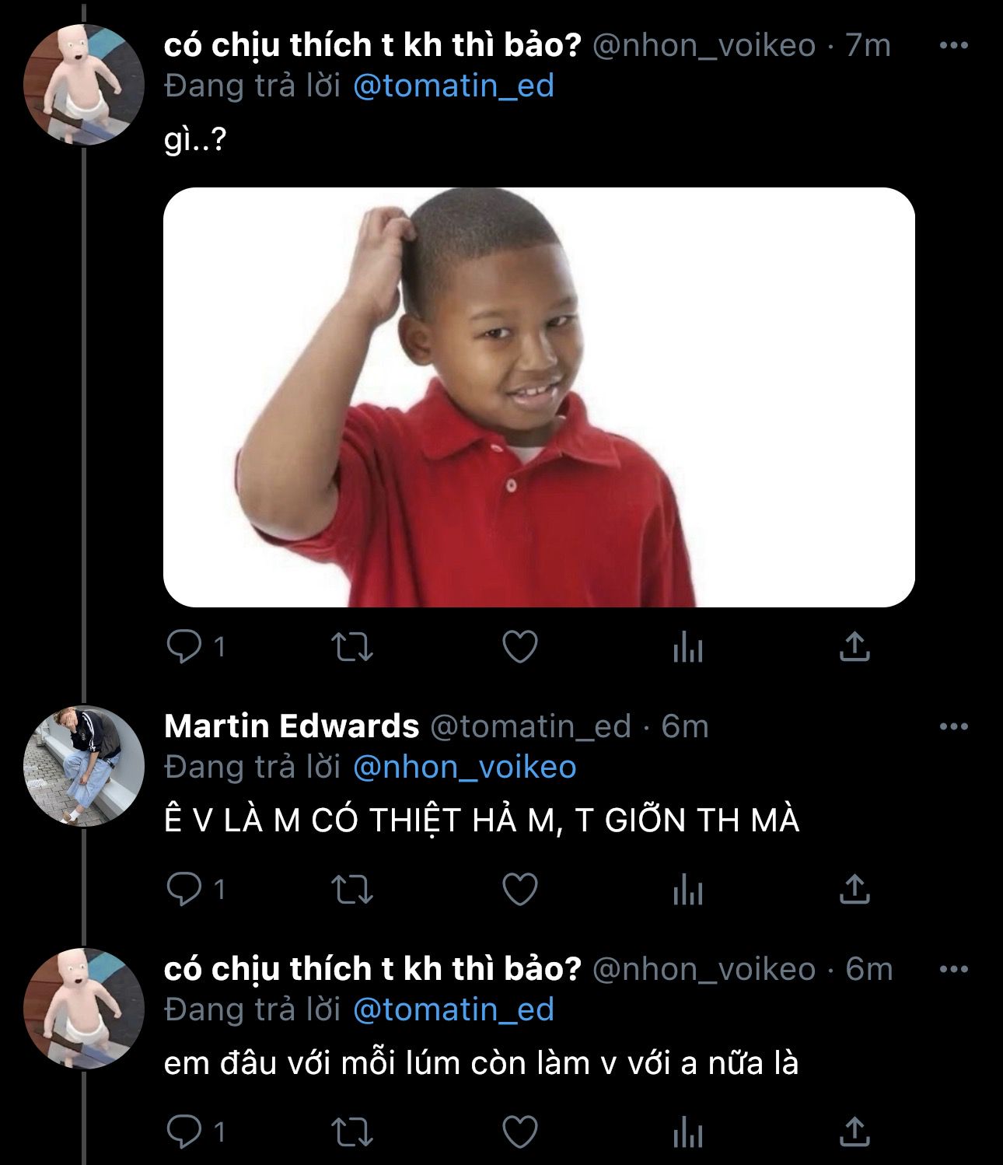
Task: Like the tweet with the confused boy image
Action: click(520, 647)
